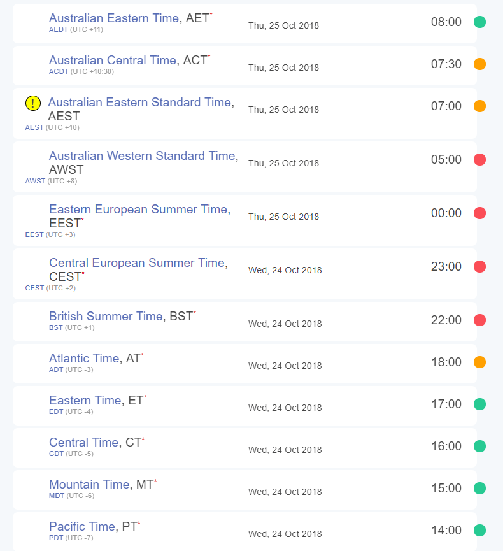Click the PDT abbreviation link
This screenshot has width=503, height=551.
click(x=56, y=538)
